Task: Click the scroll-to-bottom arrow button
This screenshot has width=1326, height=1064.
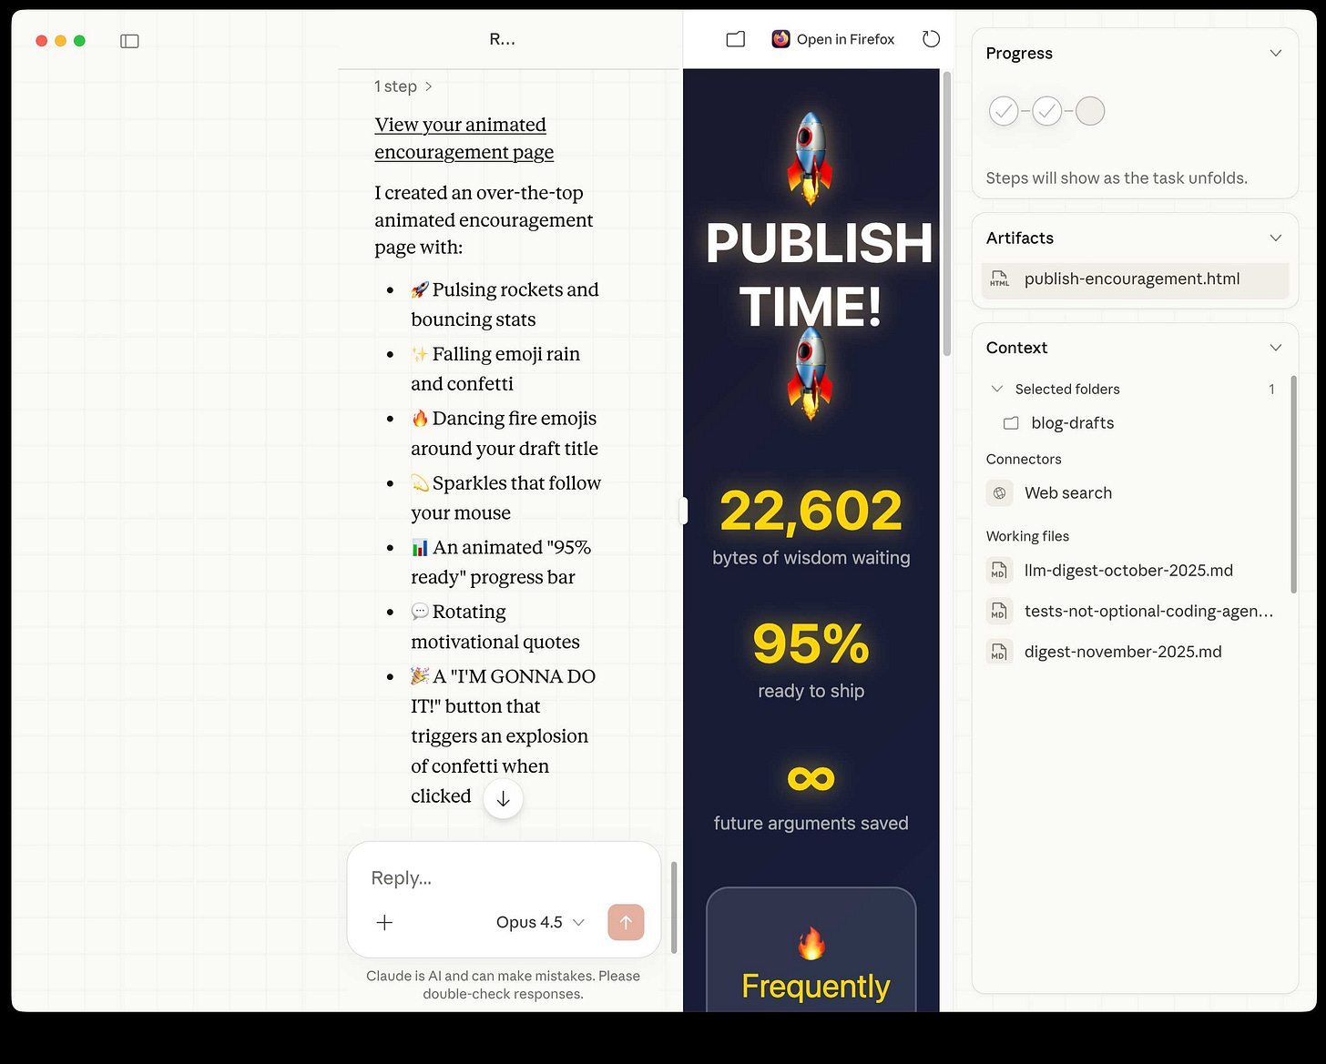Action: point(503,799)
